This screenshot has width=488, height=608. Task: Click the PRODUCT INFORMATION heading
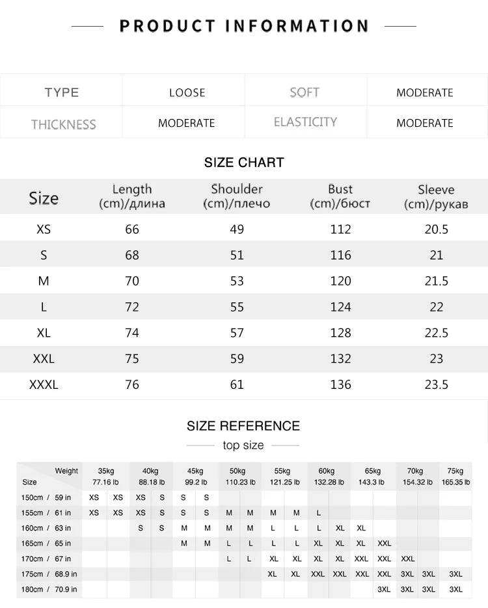[244, 26]
